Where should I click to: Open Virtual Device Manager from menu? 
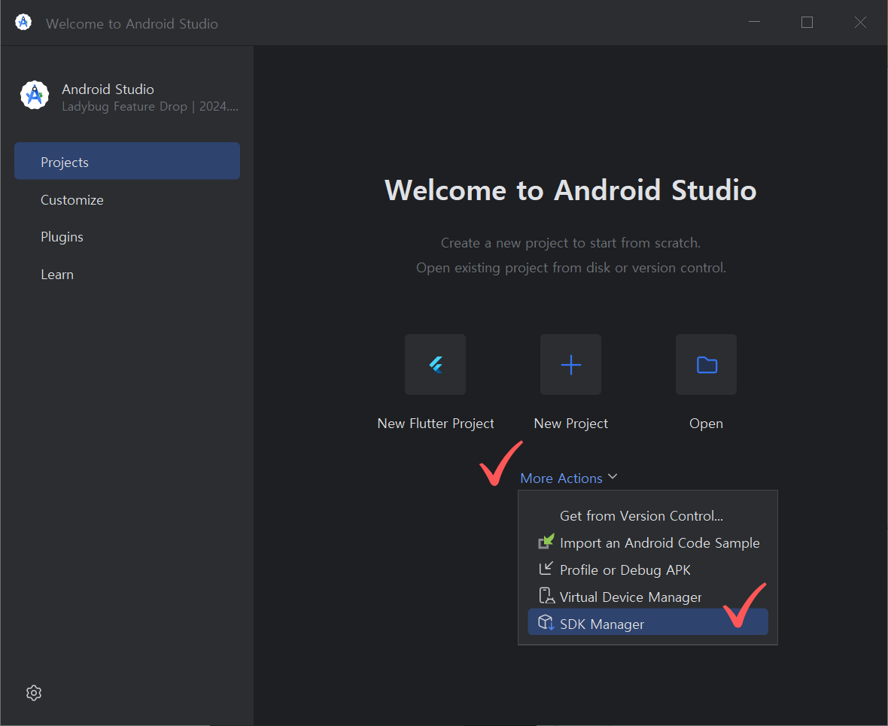pos(648,597)
